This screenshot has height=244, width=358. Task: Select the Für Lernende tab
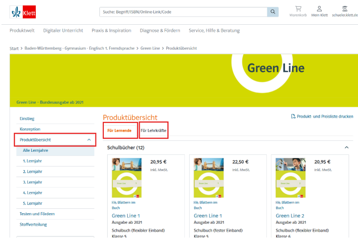click(x=119, y=130)
